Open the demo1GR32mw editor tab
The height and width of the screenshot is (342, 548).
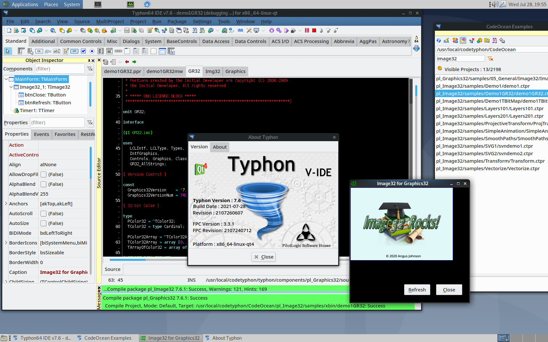(x=165, y=71)
